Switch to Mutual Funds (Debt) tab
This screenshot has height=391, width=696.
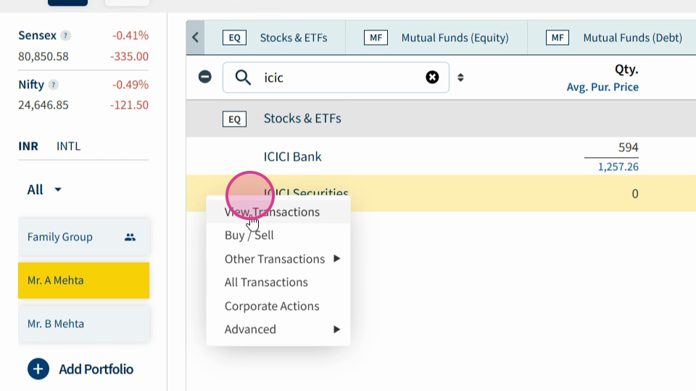click(612, 38)
